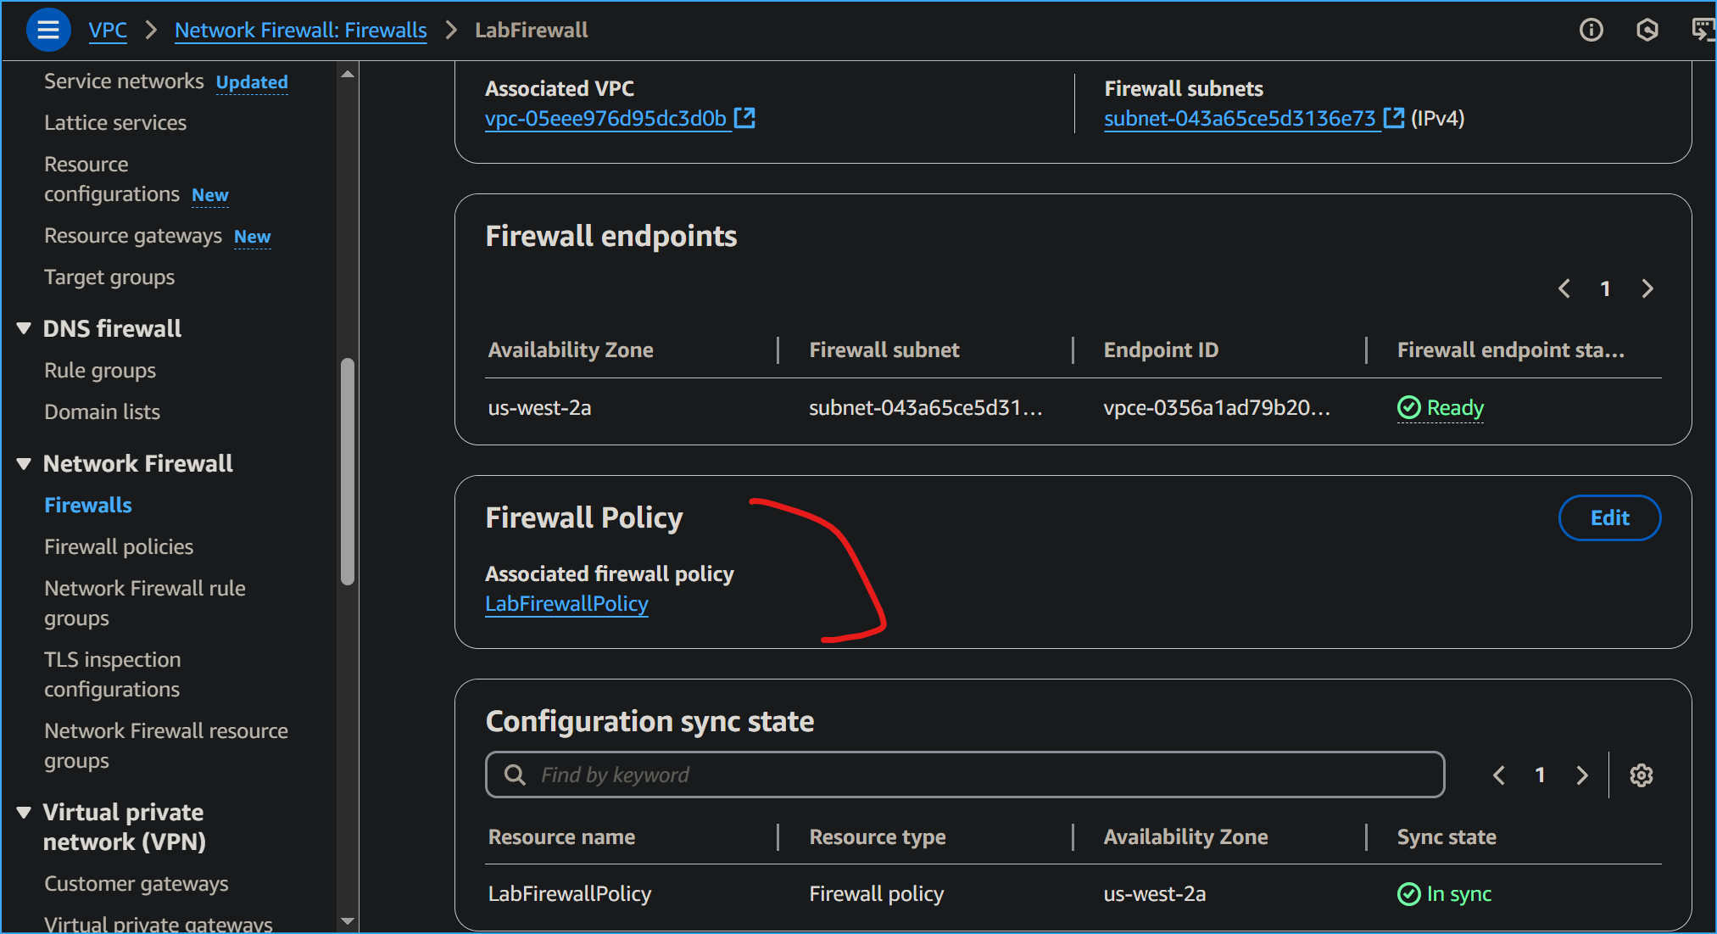Open the Firewall policies sidebar item

tap(119, 546)
